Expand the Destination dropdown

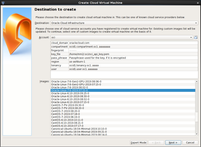(124, 23)
